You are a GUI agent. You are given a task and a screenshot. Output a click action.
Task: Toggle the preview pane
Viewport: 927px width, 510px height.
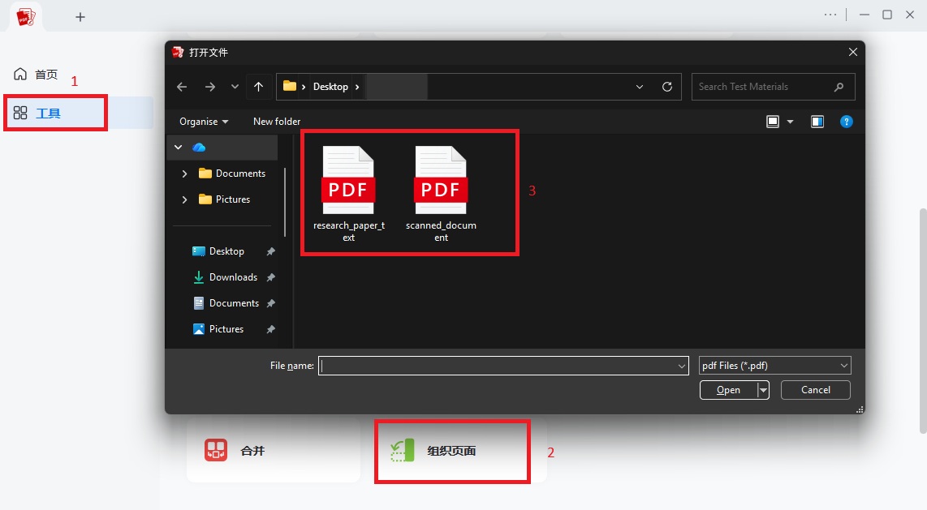tap(817, 122)
